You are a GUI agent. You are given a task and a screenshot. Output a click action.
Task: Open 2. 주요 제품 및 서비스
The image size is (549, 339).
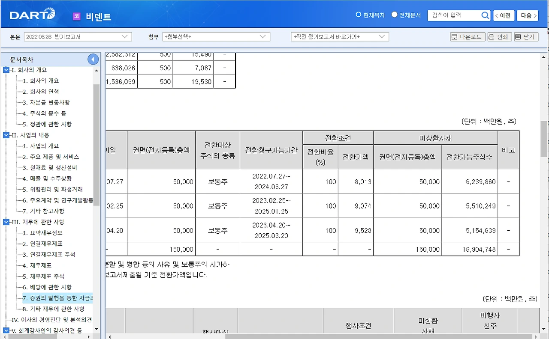click(x=51, y=157)
